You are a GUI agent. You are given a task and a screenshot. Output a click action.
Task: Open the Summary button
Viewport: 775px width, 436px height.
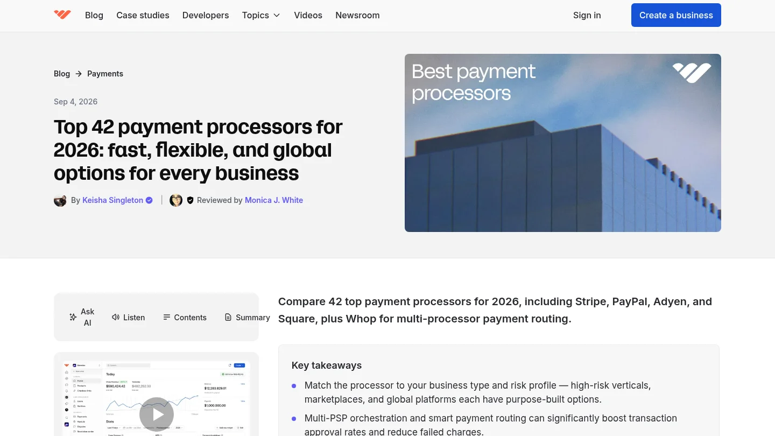pos(247,318)
